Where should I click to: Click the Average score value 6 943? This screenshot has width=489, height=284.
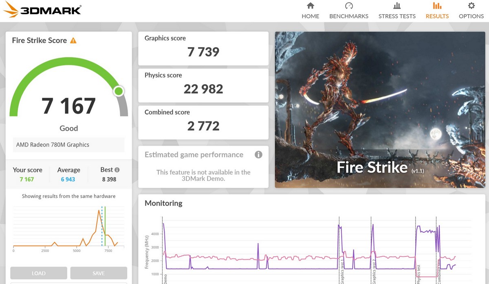68,179
